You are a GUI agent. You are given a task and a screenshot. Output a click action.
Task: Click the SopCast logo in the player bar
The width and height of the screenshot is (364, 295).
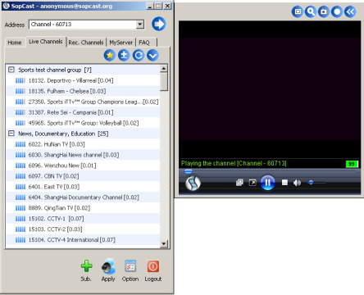tap(193, 183)
